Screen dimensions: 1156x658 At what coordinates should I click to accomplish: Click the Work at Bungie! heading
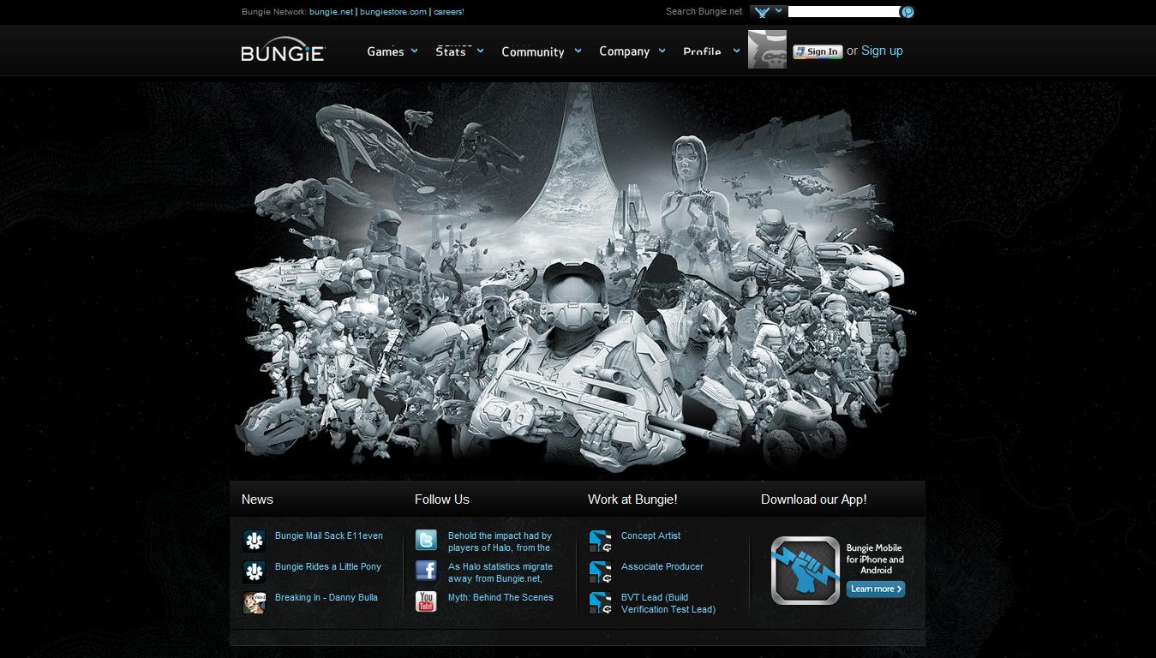point(632,499)
